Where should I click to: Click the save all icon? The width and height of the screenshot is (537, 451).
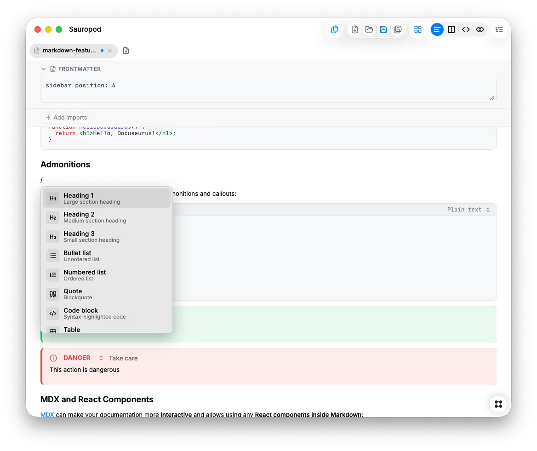[398, 29]
